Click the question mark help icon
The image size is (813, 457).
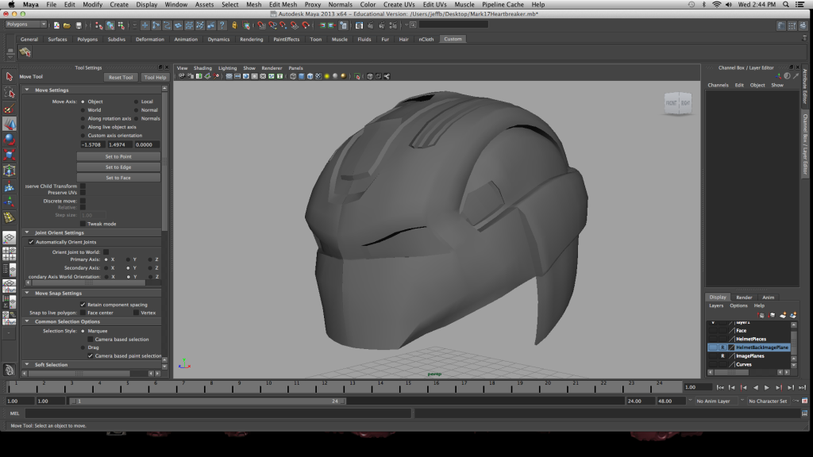pos(222,25)
